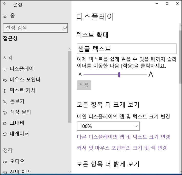
Task: Click the 고대비 sun icon
Action: click(5, 123)
